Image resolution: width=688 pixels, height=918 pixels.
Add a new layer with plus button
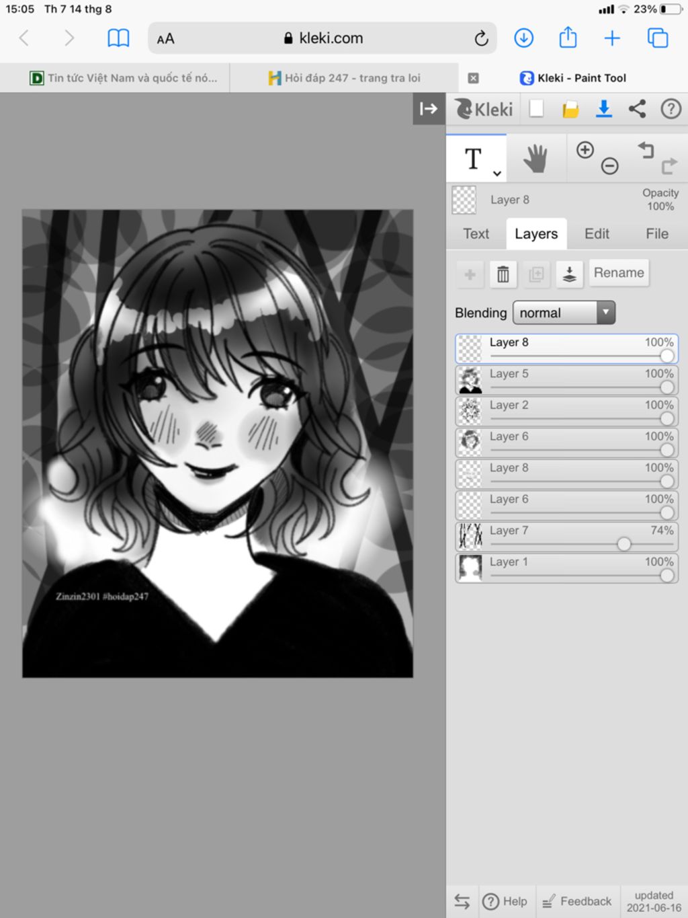(470, 274)
